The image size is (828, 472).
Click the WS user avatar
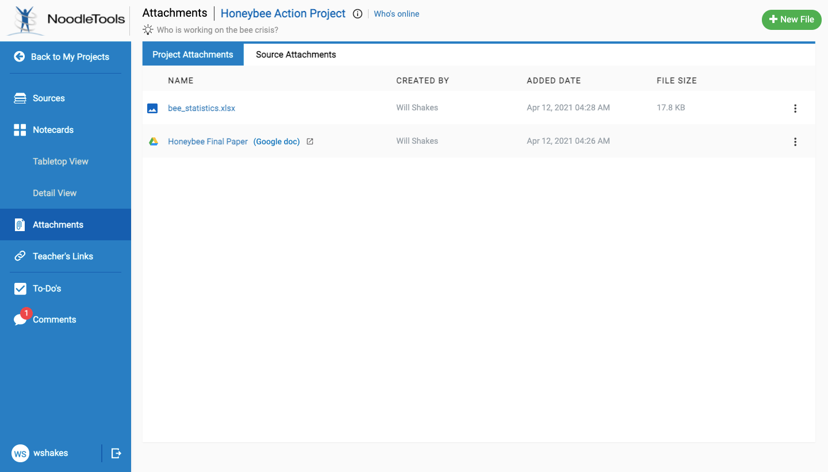[20, 454]
